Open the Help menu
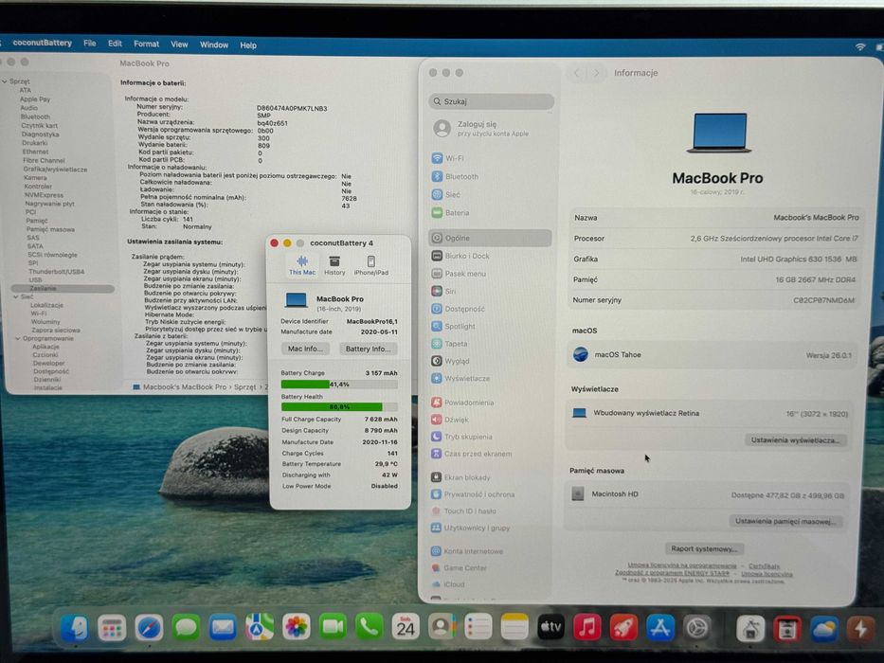Image resolution: width=884 pixels, height=663 pixels. 248,45
